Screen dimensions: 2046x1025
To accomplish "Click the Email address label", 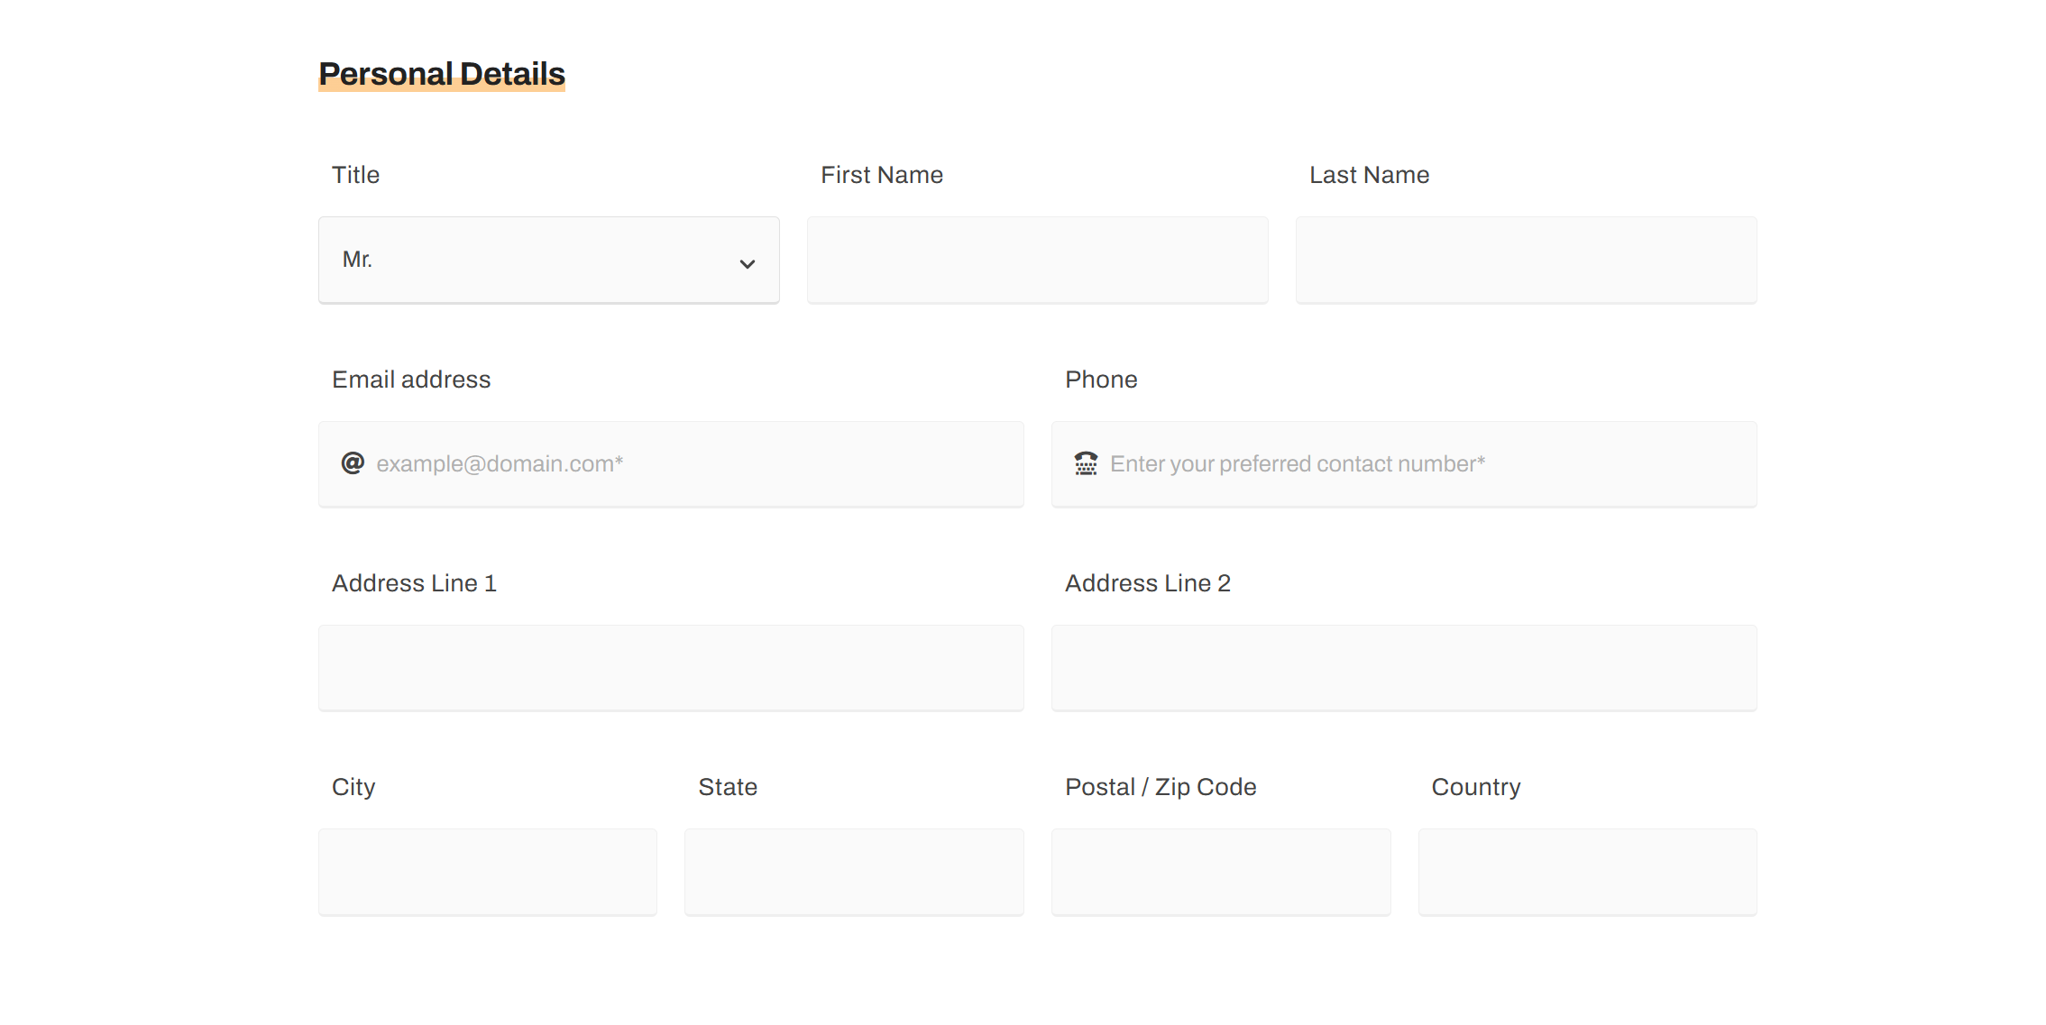I will pyautogui.click(x=411, y=380).
